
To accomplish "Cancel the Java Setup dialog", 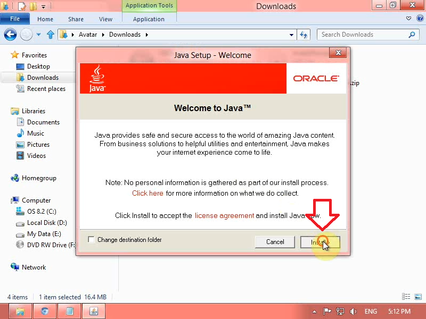I will pos(275,242).
